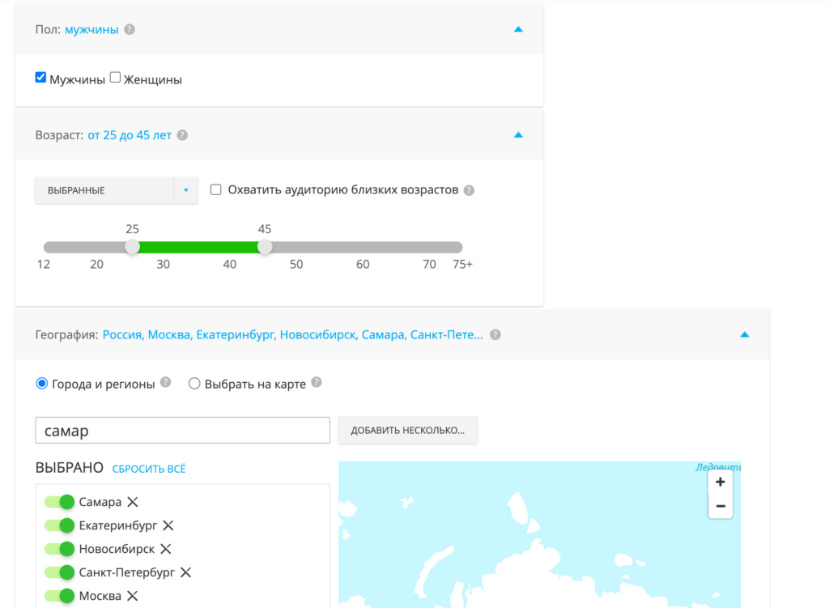Screen dimensions: 829x608
Task: Click от 25 до 45 лет link
Action: pos(130,135)
